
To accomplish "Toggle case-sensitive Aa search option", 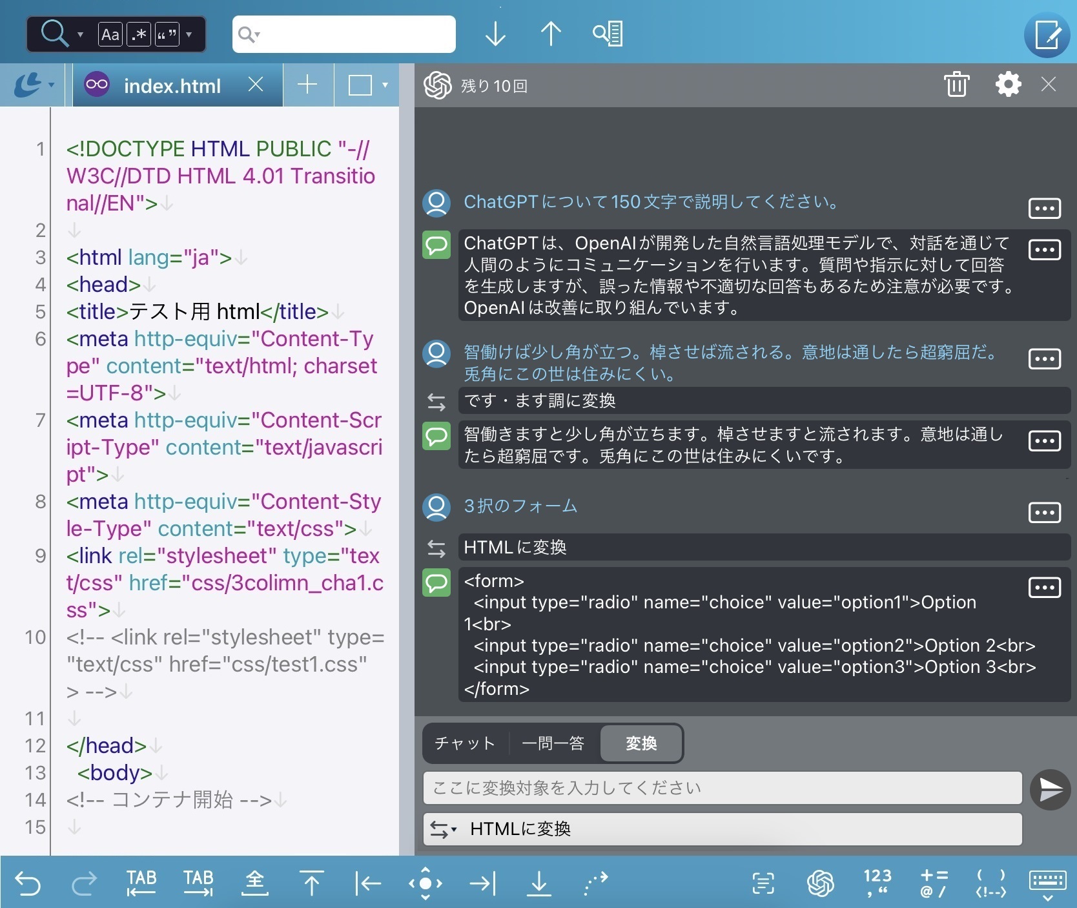I will tap(110, 34).
